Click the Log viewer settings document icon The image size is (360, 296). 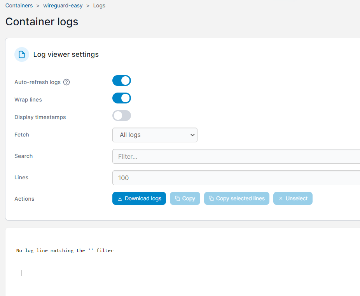coord(22,54)
